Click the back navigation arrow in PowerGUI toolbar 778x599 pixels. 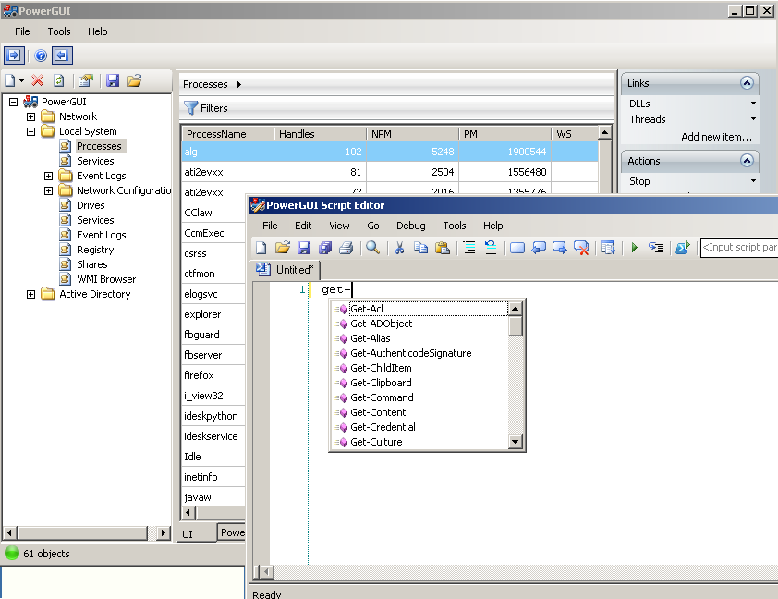click(x=62, y=55)
